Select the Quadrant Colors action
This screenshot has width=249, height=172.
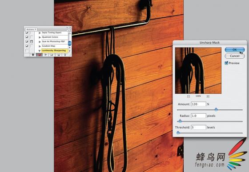coord(50,37)
